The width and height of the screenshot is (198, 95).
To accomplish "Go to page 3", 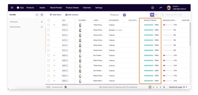I will [x=157, y=87].
